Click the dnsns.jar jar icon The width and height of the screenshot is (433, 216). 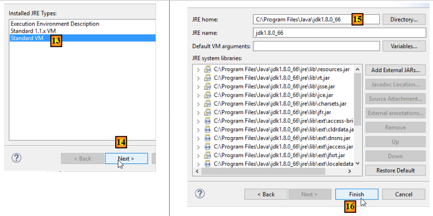pos(207,138)
